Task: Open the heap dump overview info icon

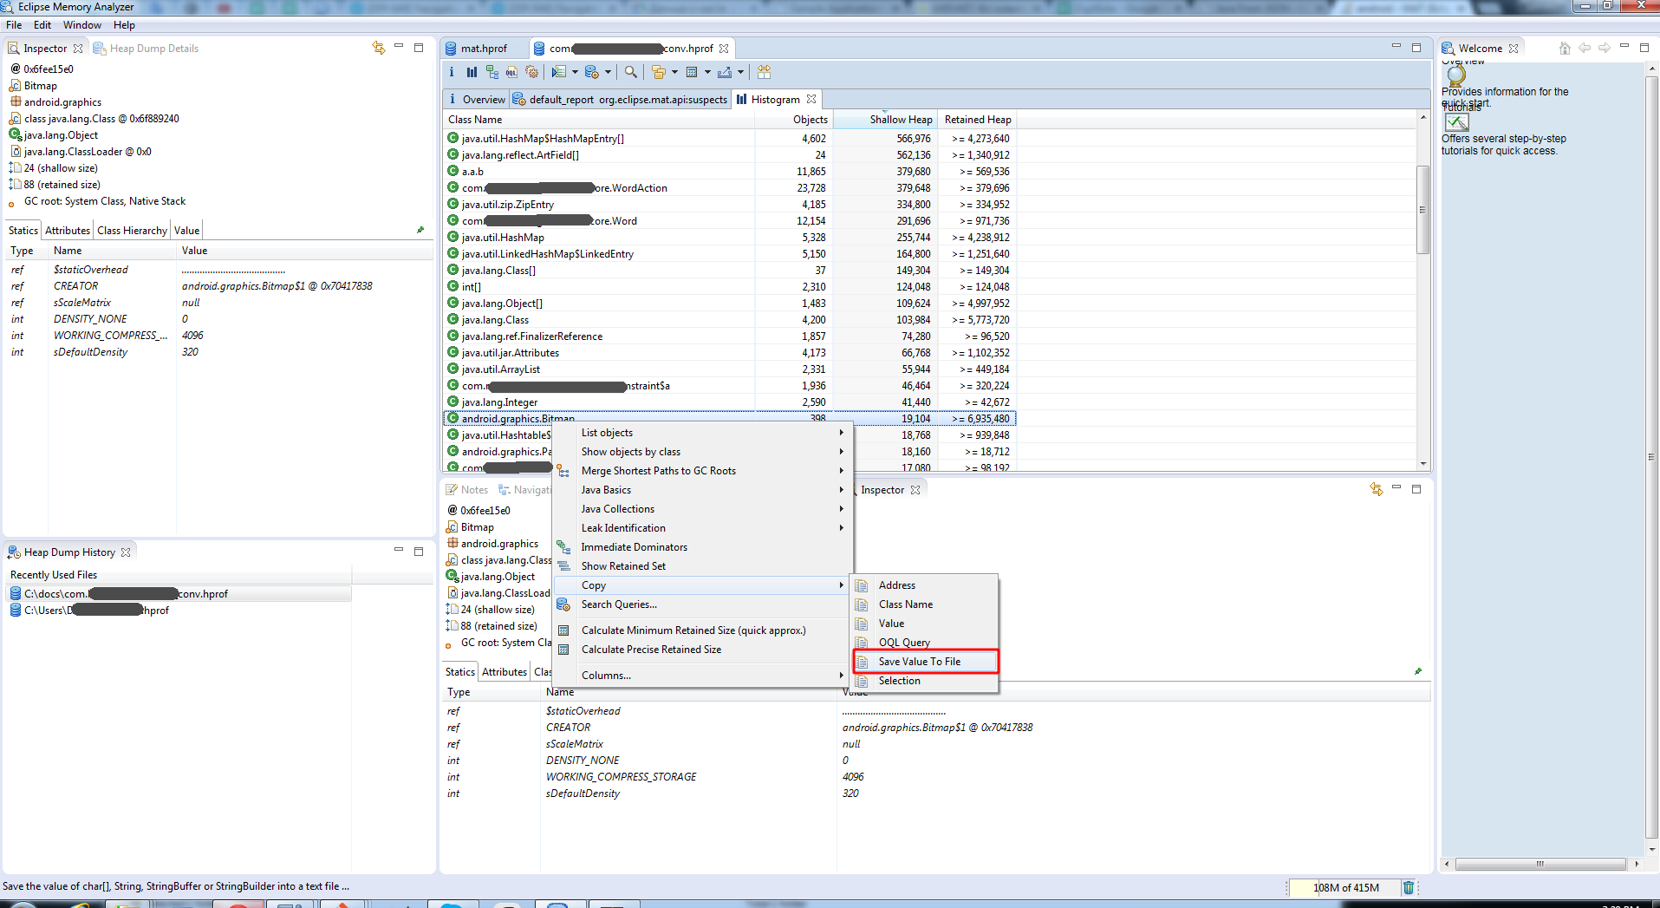Action: click(452, 72)
